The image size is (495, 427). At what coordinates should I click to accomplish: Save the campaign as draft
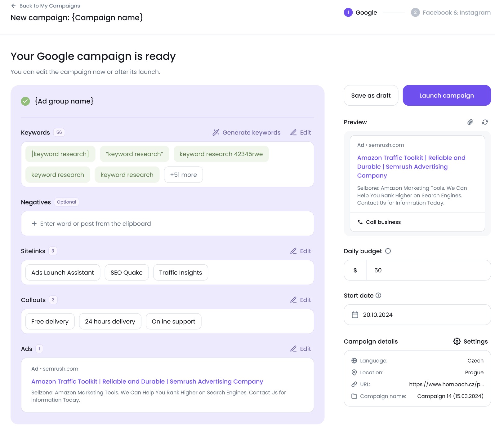371,95
